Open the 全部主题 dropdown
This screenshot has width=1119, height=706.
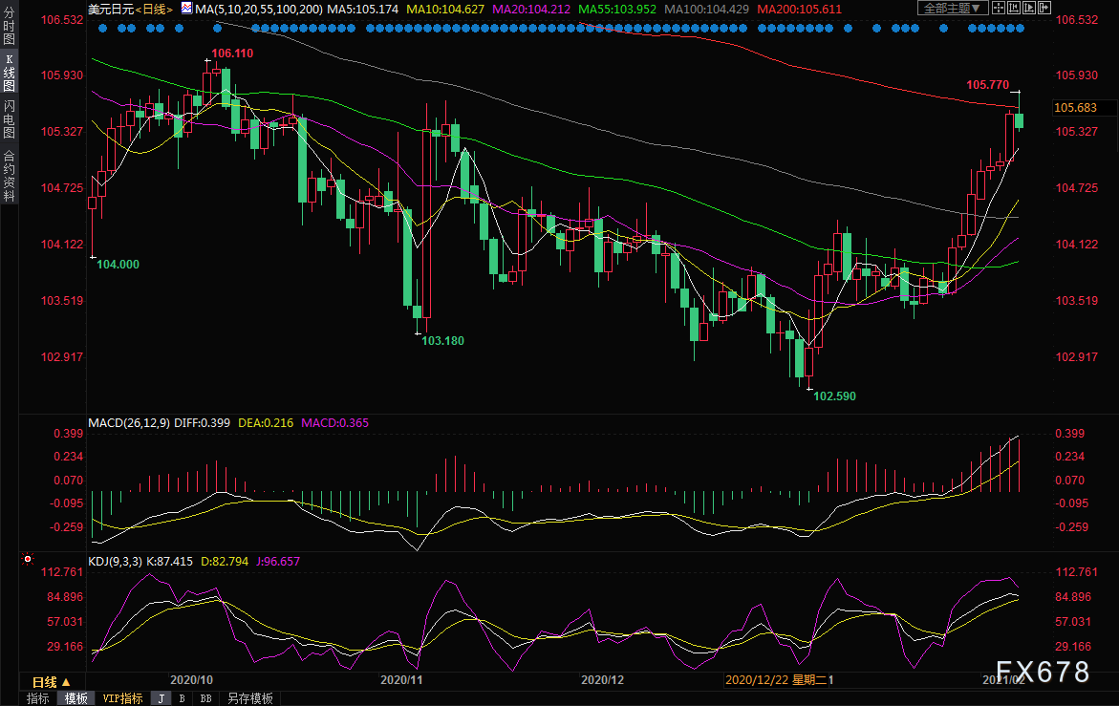[x=953, y=9]
